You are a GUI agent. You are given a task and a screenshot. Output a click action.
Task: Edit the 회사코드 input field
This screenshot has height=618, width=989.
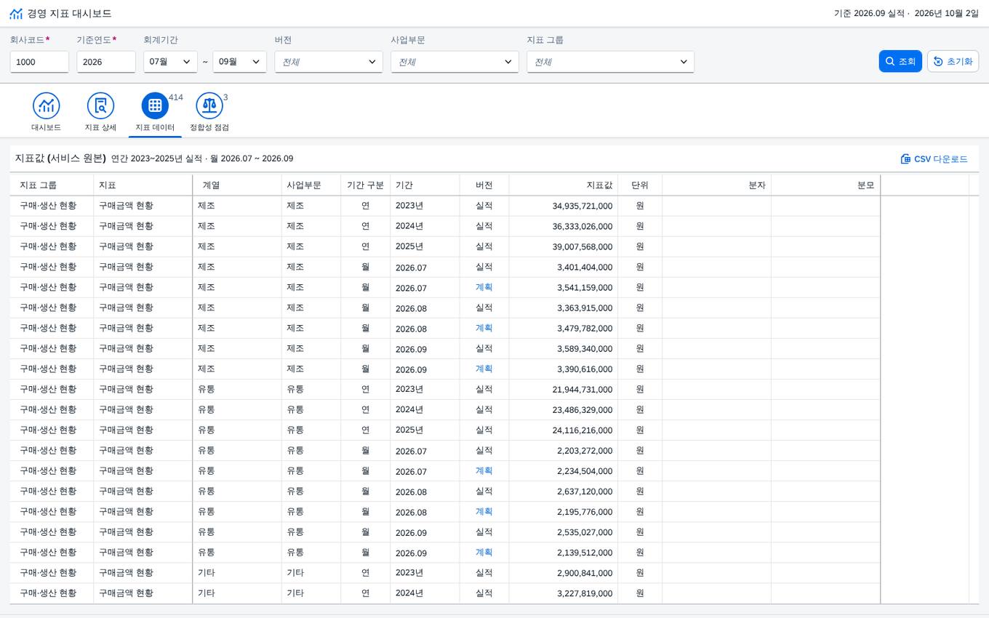click(39, 62)
